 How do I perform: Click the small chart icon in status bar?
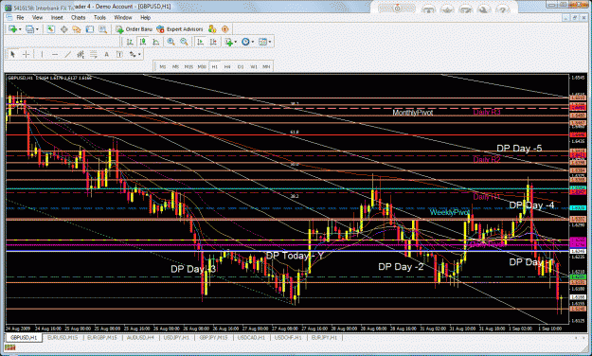coord(10,347)
